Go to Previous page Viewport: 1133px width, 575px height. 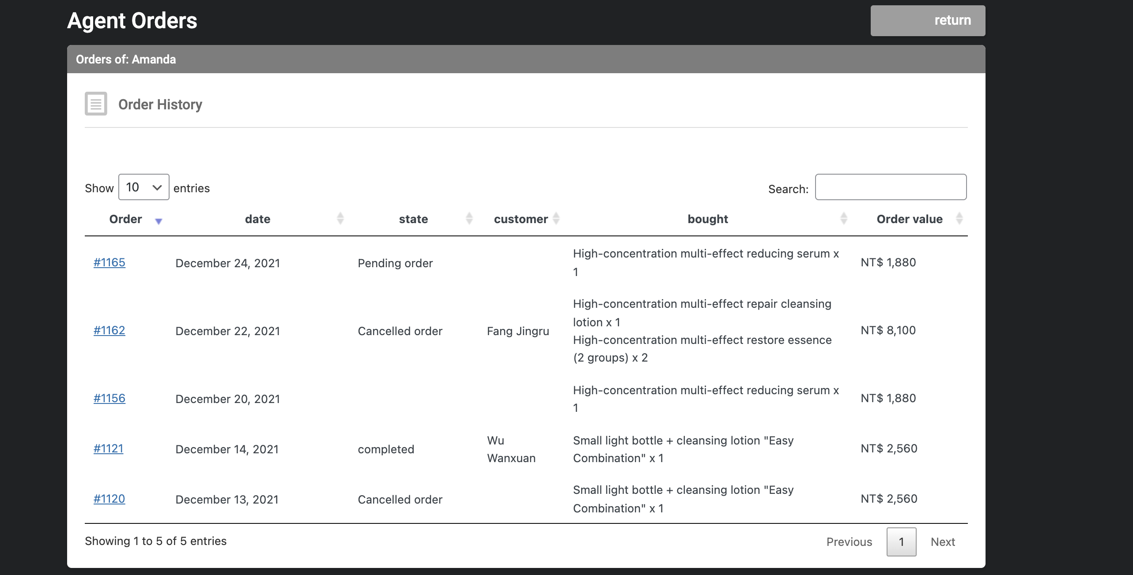coord(849,542)
